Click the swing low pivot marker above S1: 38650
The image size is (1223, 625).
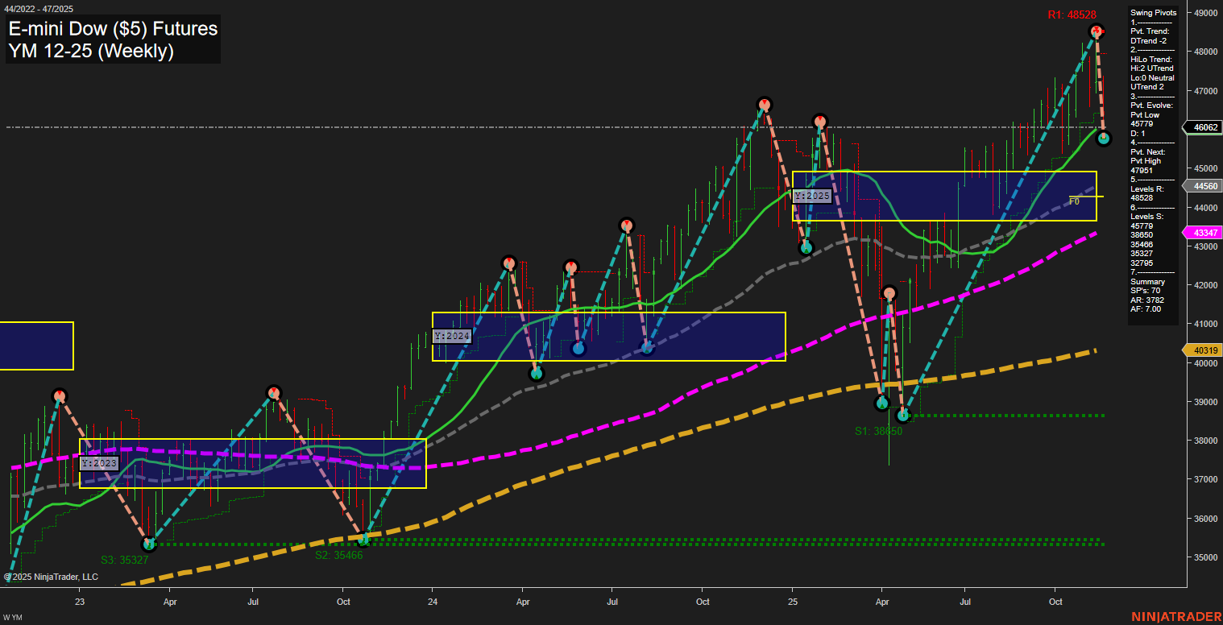point(902,416)
